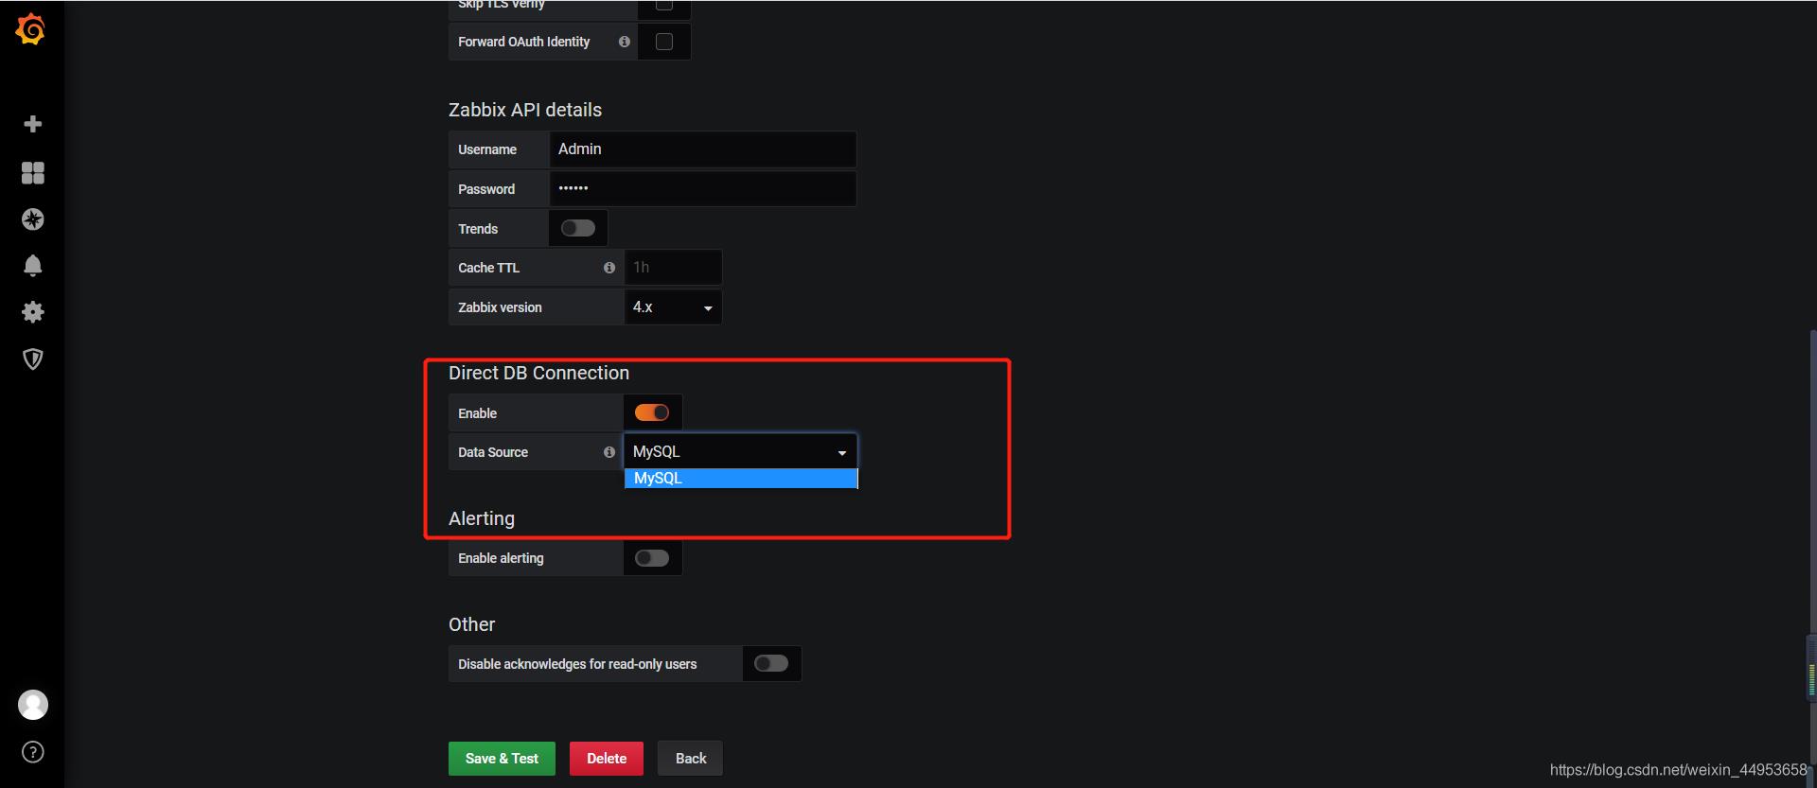Select MySQL option in dropdown list
1817x788 pixels.
pos(741,479)
